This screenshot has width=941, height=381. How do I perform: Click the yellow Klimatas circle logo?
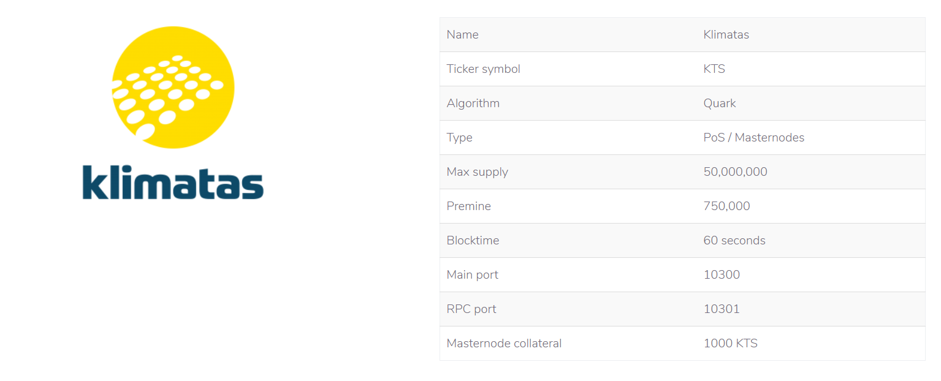[173, 87]
